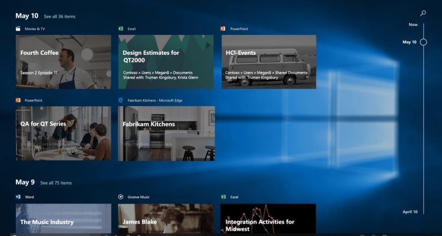Viewport: 442px width, 236px height.
Task: Open See all 75 items for May 9
Action: (x=56, y=183)
